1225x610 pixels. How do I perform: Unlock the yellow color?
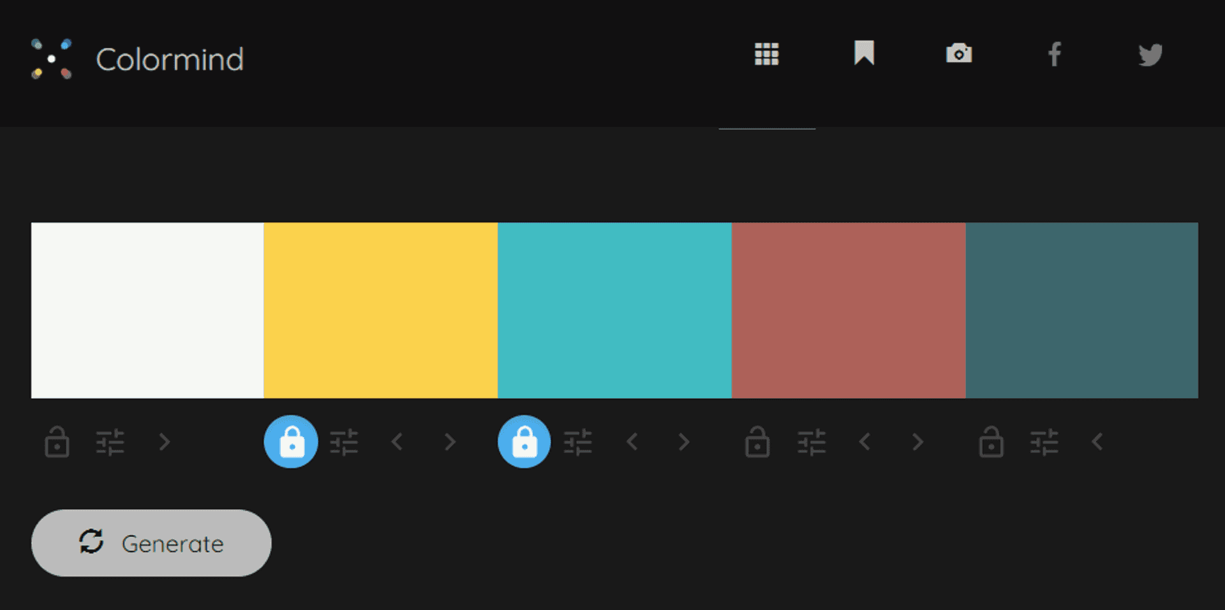coord(291,442)
